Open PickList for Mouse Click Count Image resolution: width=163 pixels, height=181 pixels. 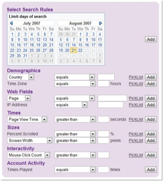tap(136, 155)
